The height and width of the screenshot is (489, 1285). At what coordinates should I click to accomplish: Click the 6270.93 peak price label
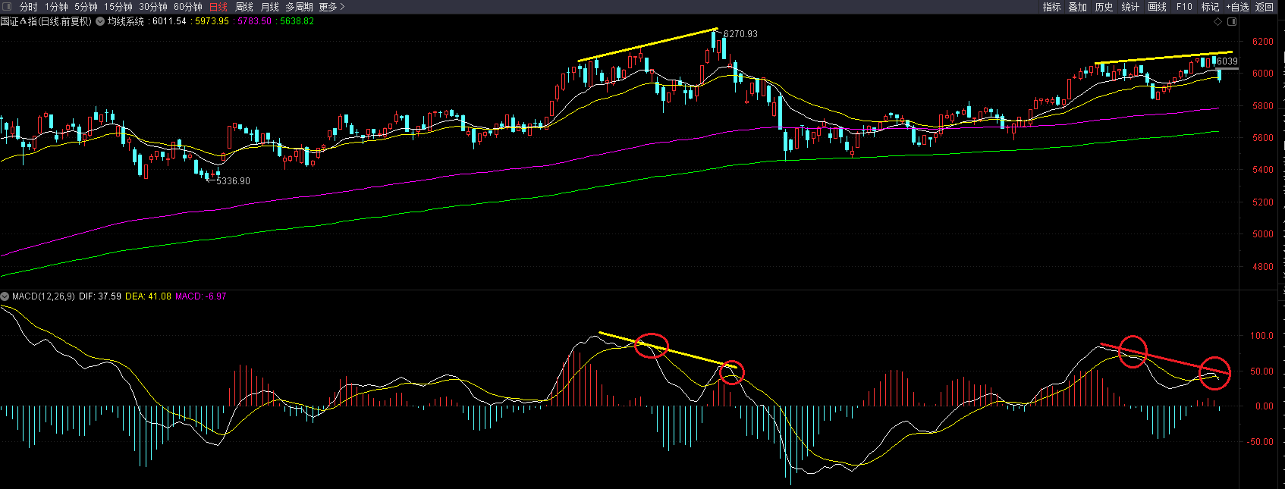pyautogui.click(x=740, y=34)
